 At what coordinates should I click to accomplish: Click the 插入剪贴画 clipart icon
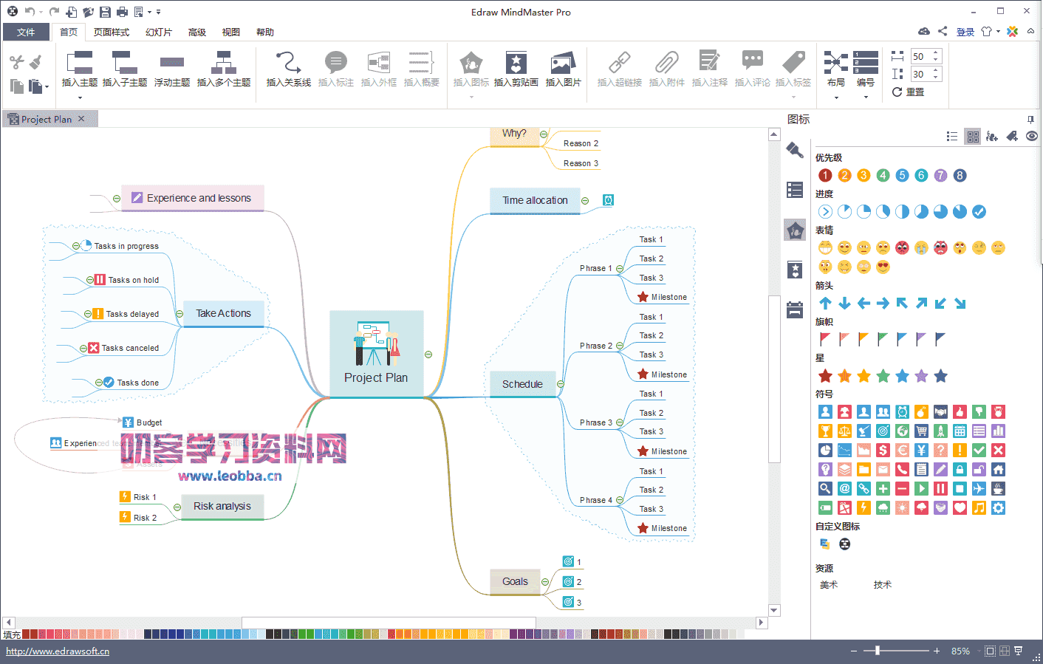click(516, 68)
